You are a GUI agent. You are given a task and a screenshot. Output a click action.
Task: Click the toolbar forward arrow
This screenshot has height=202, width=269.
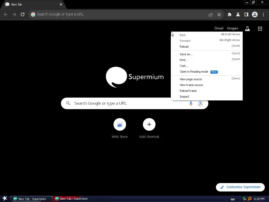pyautogui.click(x=14, y=14)
